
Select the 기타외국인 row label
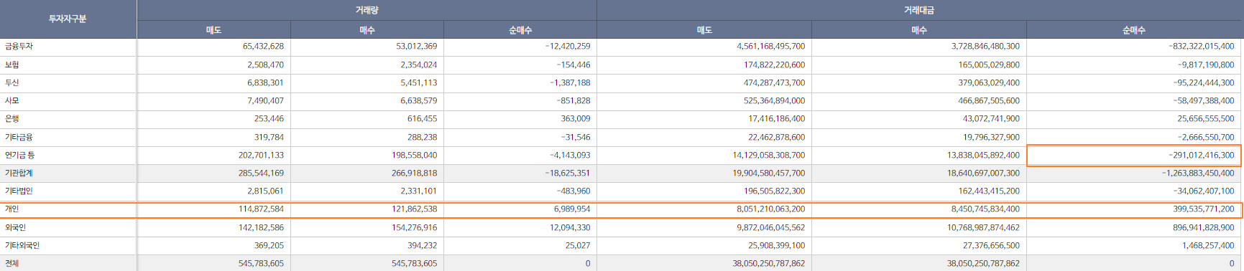23,245
